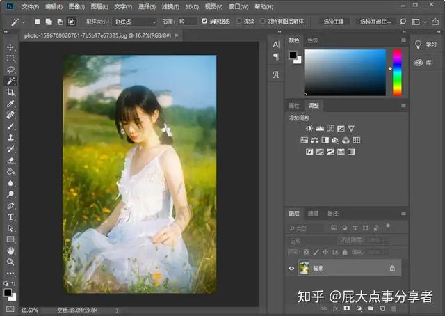
Task: Click the rainbow hue slider strip
Action: coord(397,72)
